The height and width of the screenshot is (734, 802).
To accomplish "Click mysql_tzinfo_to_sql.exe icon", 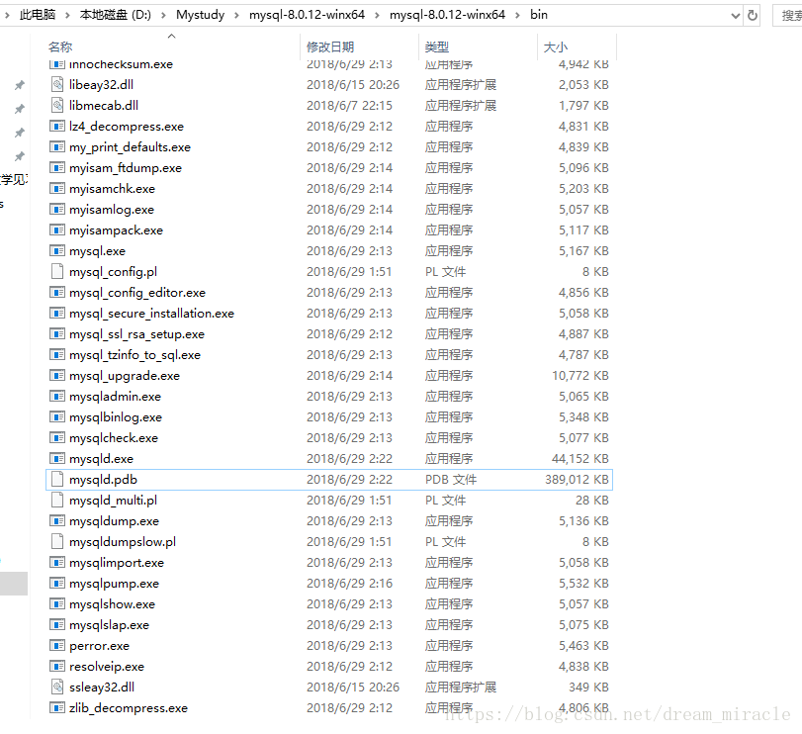I will click(57, 354).
